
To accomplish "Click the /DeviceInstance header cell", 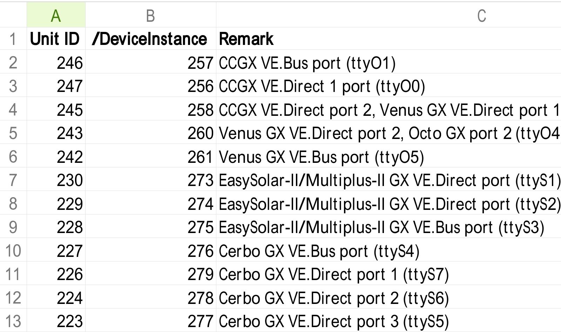I will 150,39.
